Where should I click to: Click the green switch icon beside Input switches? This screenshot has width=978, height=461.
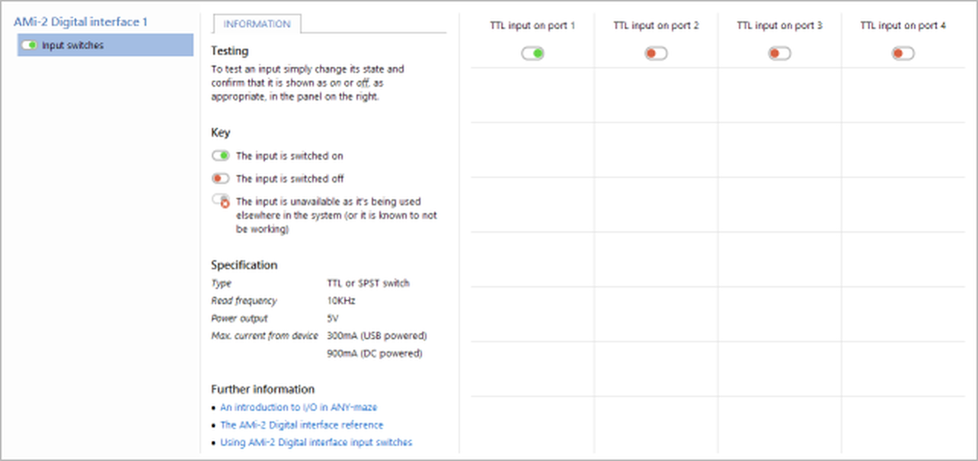tap(30, 45)
